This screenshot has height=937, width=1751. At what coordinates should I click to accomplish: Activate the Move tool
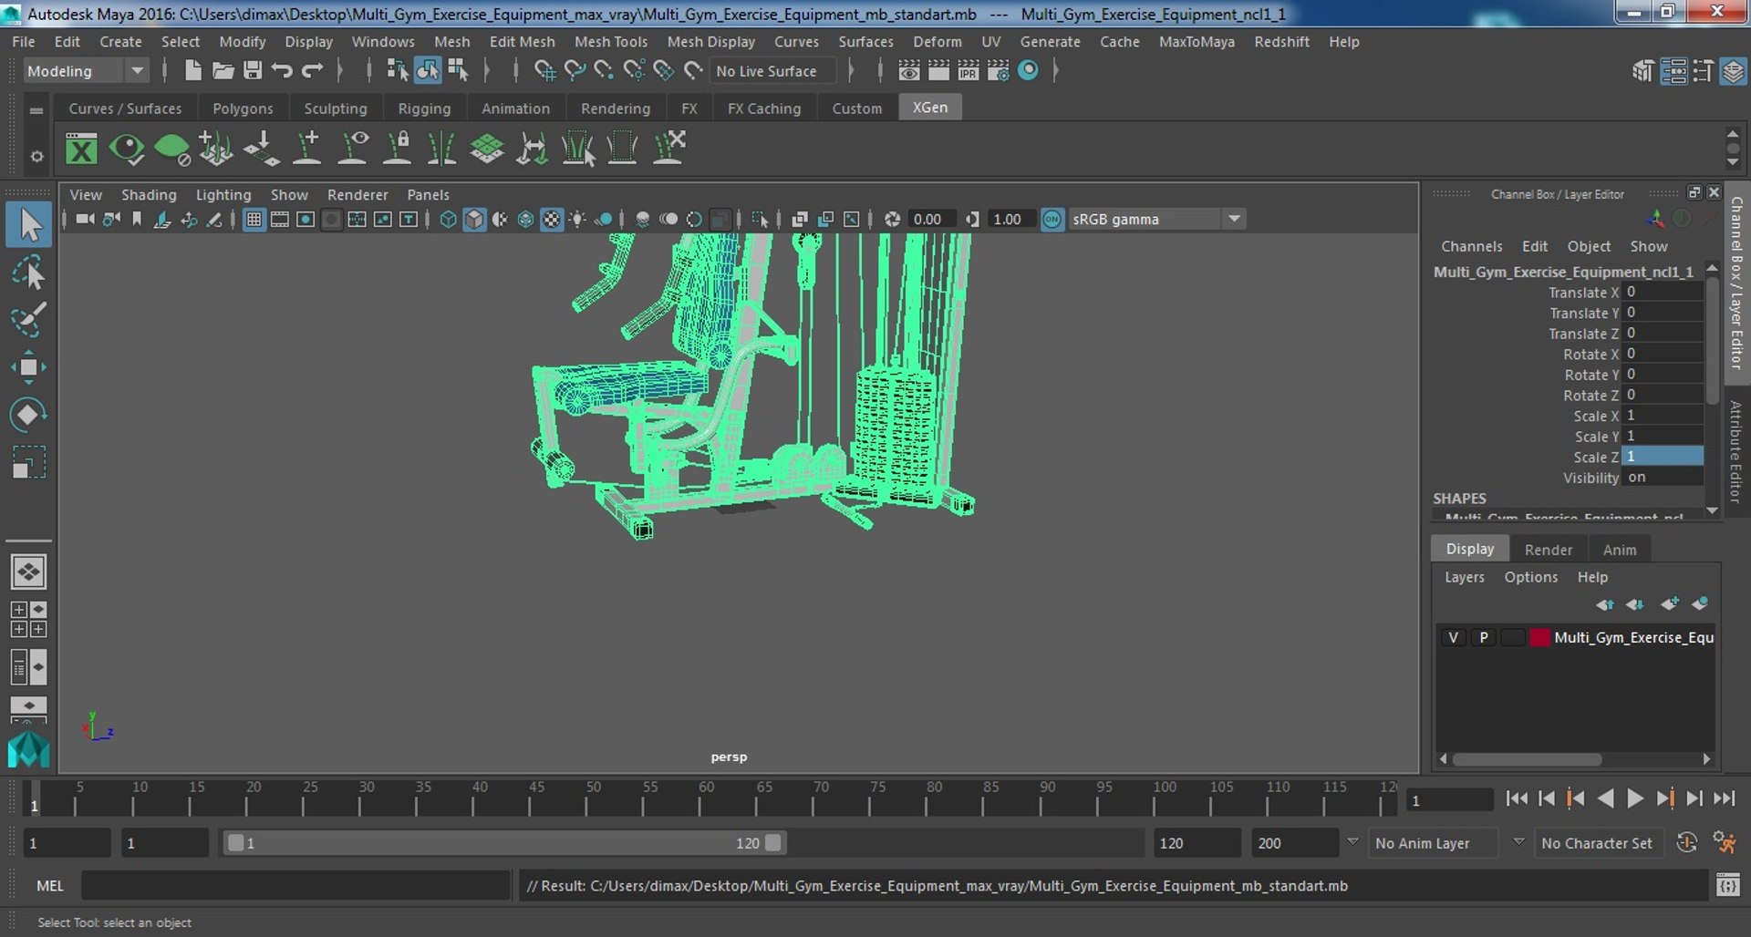tap(28, 367)
